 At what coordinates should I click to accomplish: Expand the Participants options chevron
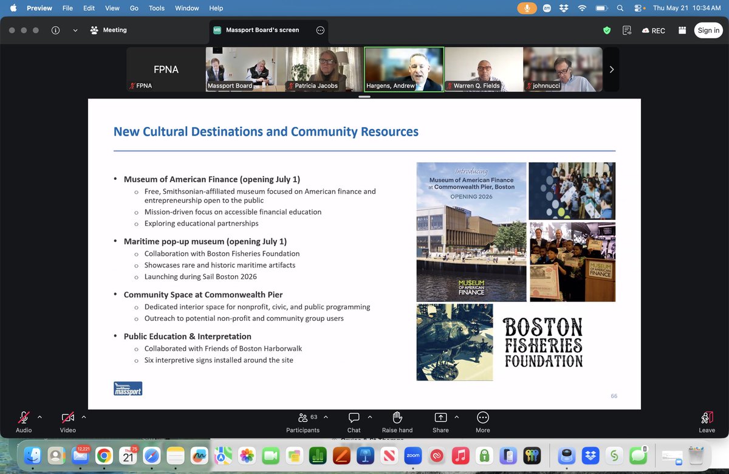[x=326, y=417]
